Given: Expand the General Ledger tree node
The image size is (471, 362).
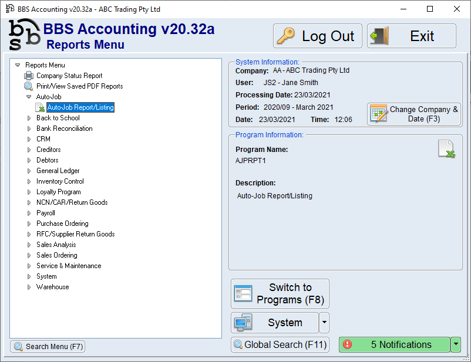Looking at the screenshot, I should click(x=29, y=171).
